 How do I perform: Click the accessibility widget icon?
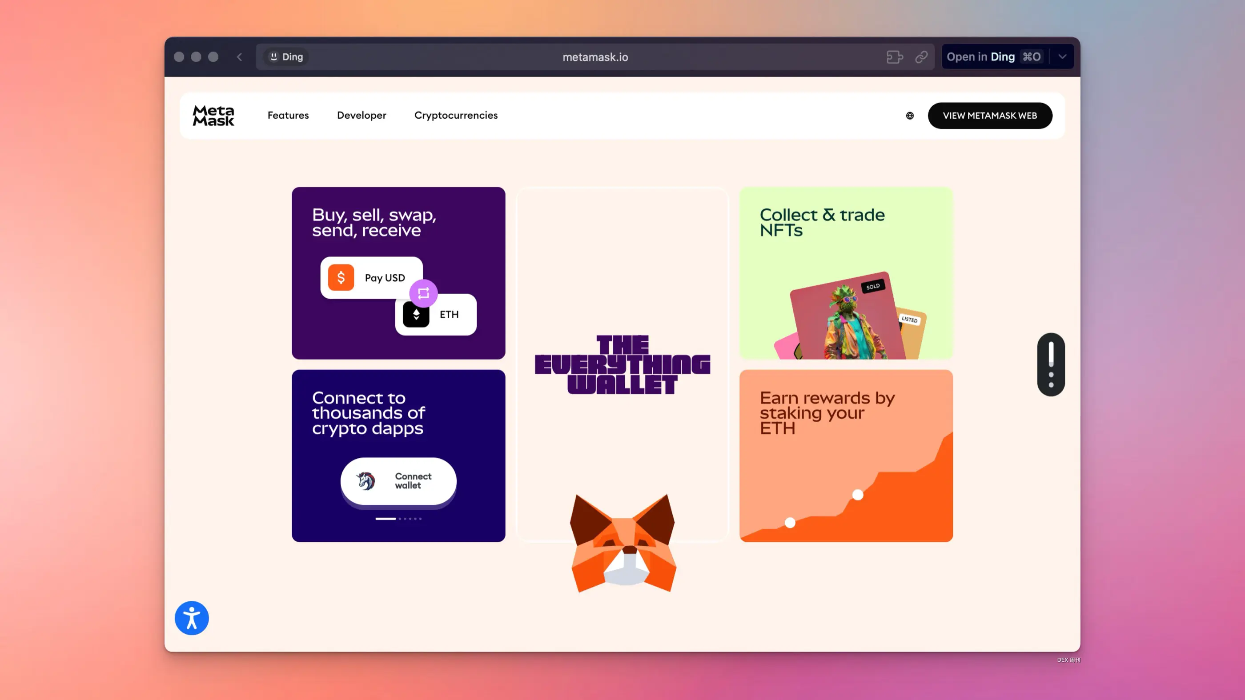[x=192, y=618]
